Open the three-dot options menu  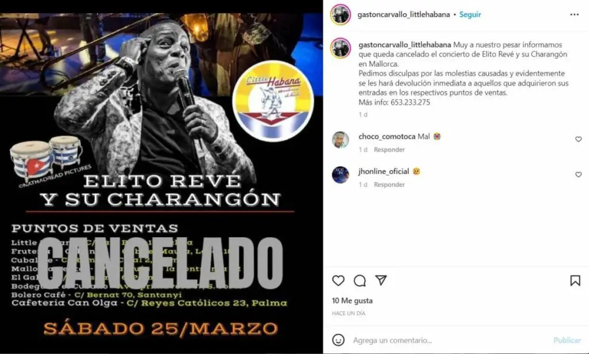tap(575, 14)
